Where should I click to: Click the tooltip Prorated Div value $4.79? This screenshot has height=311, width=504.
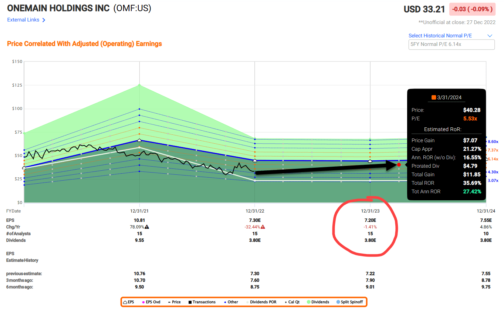click(x=471, y=166)
